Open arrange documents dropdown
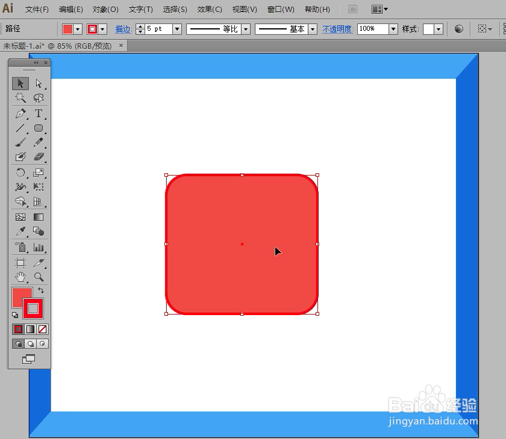506x439 pixels. 379,10
